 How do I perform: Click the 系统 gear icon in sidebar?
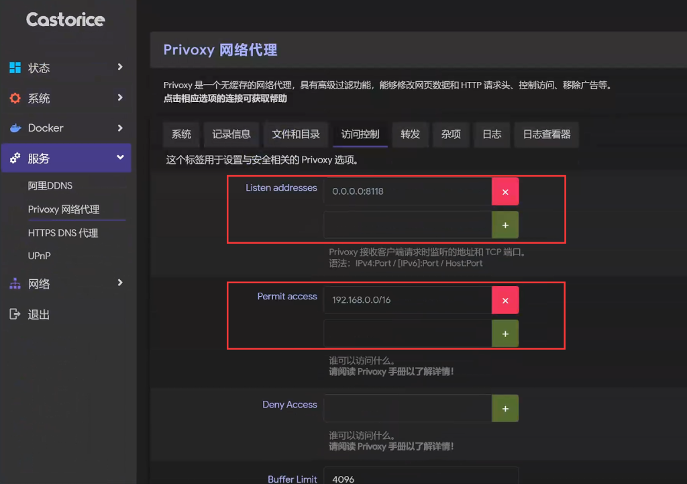(15, 98)
